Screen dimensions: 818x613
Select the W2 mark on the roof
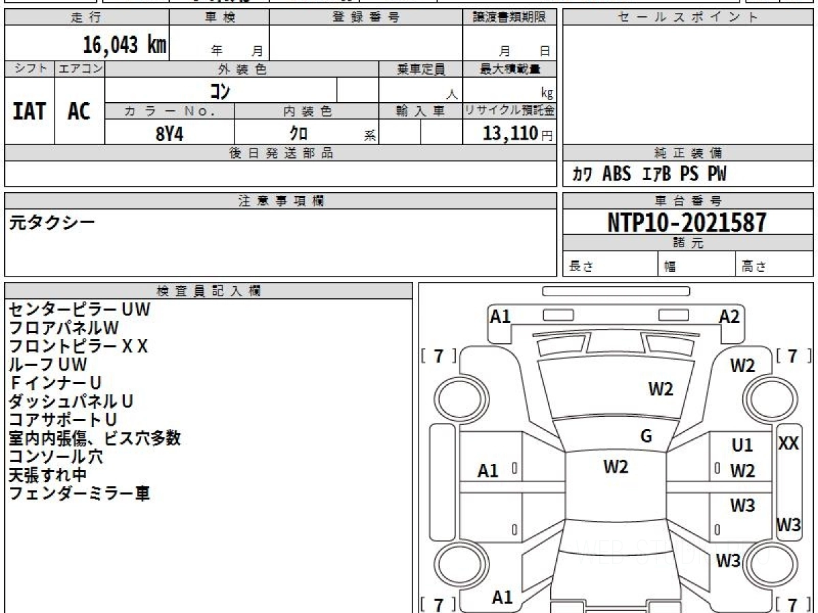[616, 467]
